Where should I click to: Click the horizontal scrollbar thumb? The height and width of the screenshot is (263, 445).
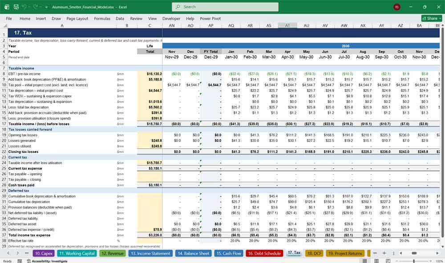[414, 253]
